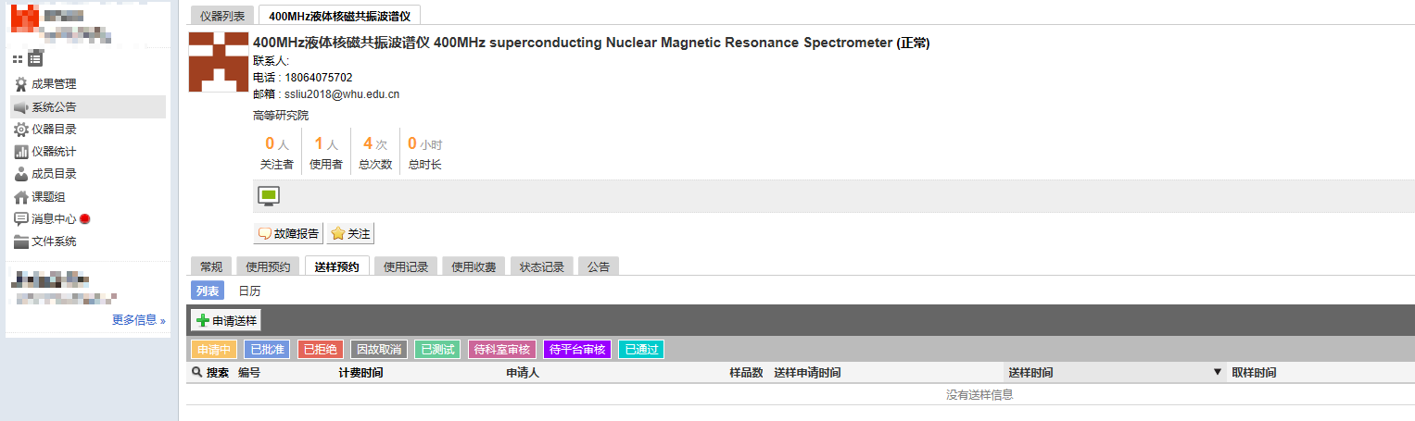The image size is (1415, 421).
Task: Open 成果管理 in the sidebar
Action: pyautogui.click(x=54, y=84)
